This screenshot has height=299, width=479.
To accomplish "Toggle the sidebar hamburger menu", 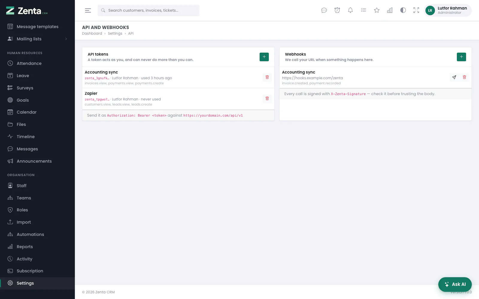I will pos(88,10).
